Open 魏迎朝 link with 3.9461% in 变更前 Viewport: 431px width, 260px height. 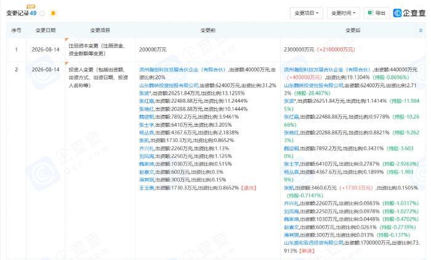[x=147, y=117]
